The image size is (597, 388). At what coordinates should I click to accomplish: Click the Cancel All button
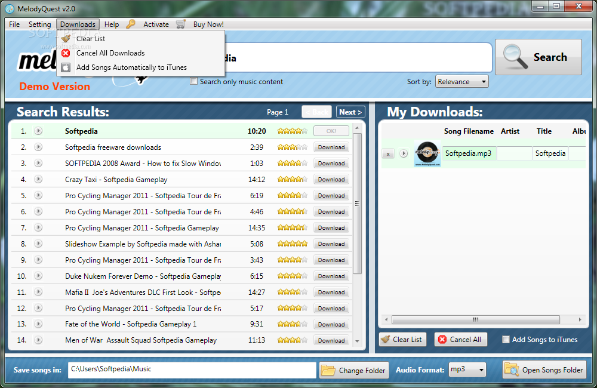[x=461, y=339]
